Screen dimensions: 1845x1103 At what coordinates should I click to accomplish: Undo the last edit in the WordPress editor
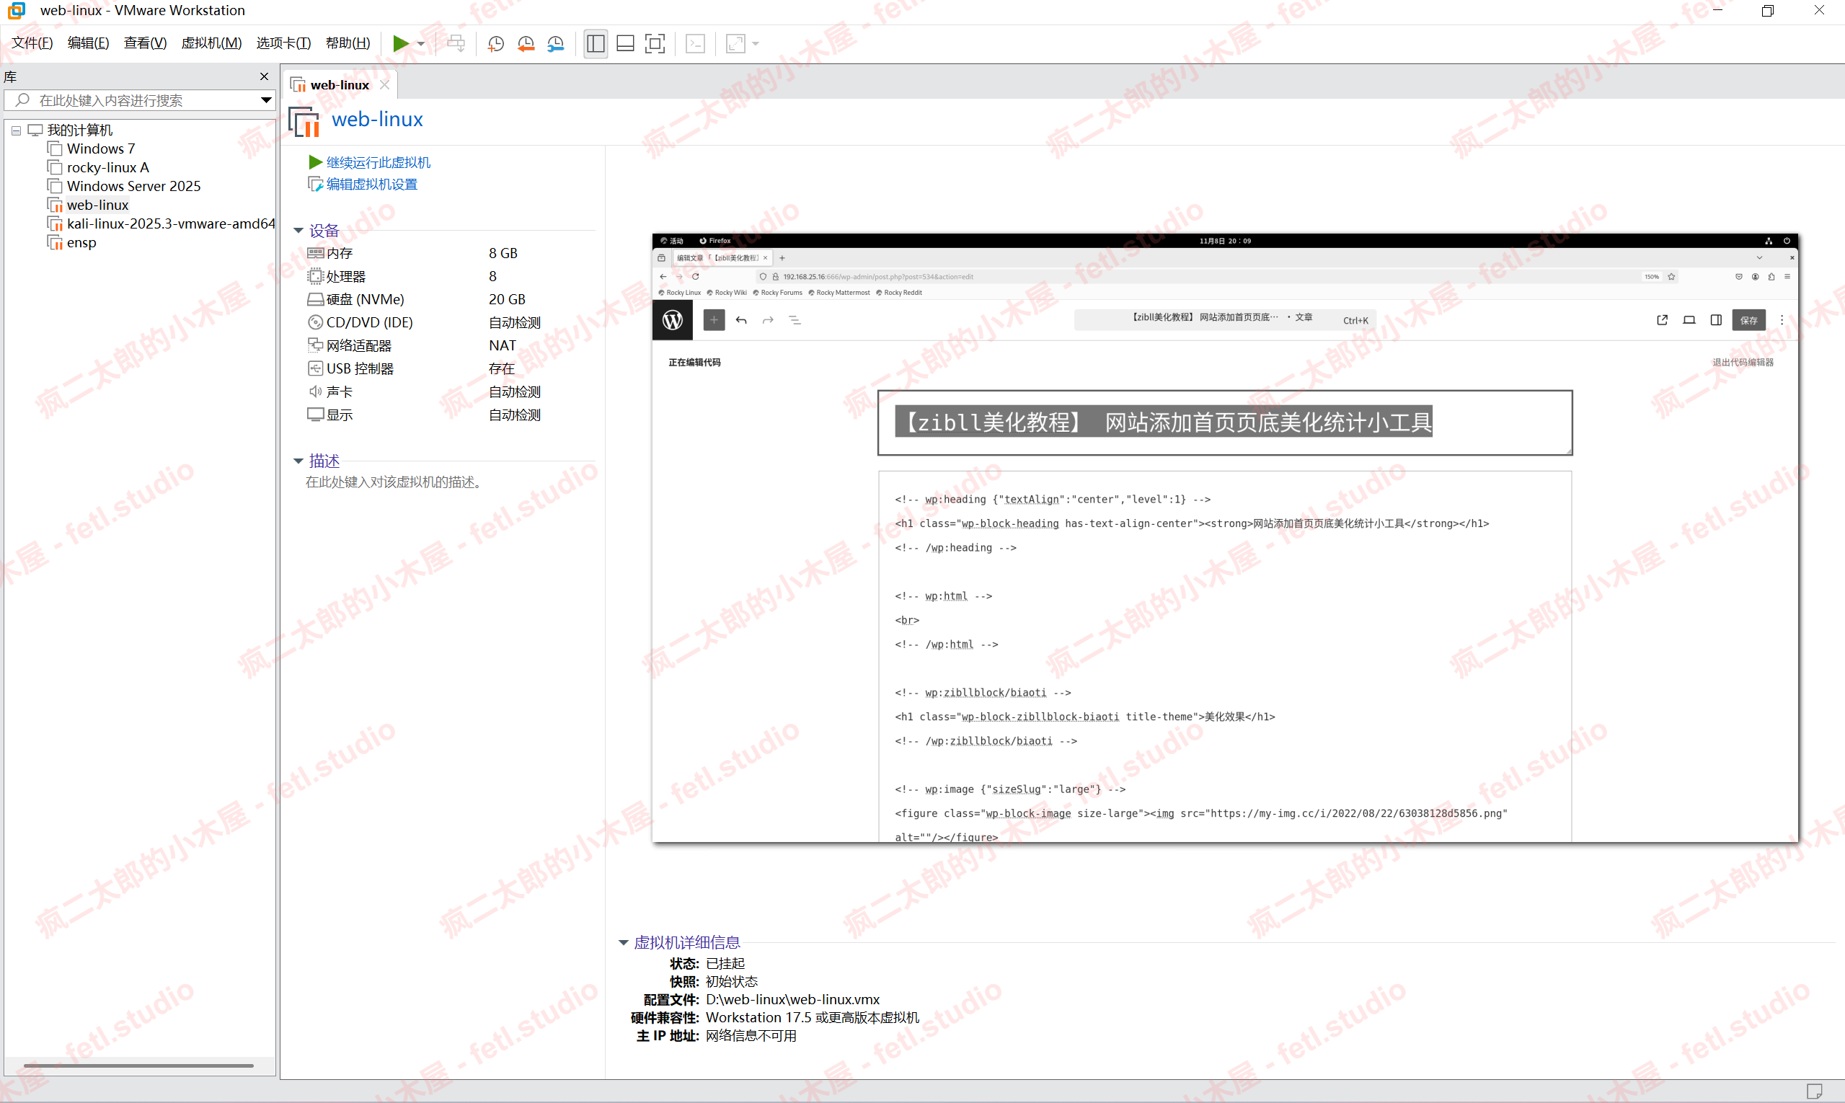[741, 319]
